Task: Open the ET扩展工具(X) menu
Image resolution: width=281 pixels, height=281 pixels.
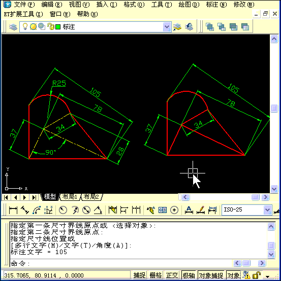Action: (23, 14)
